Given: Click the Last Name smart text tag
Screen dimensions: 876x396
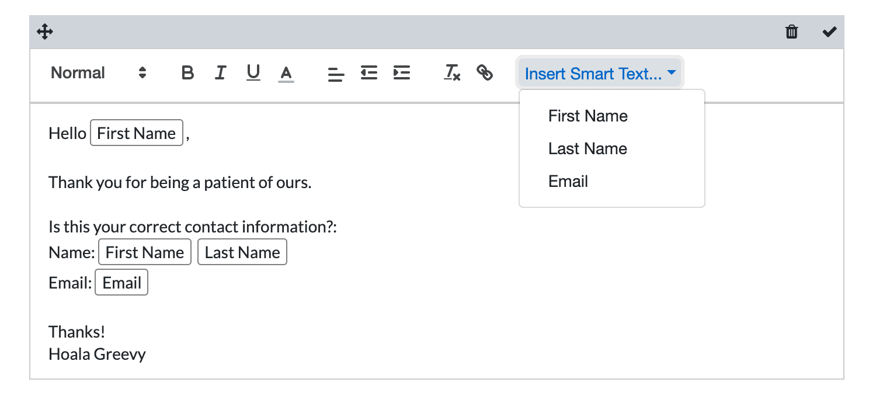Looking at the screenshot, I should [x=242, y=252].
